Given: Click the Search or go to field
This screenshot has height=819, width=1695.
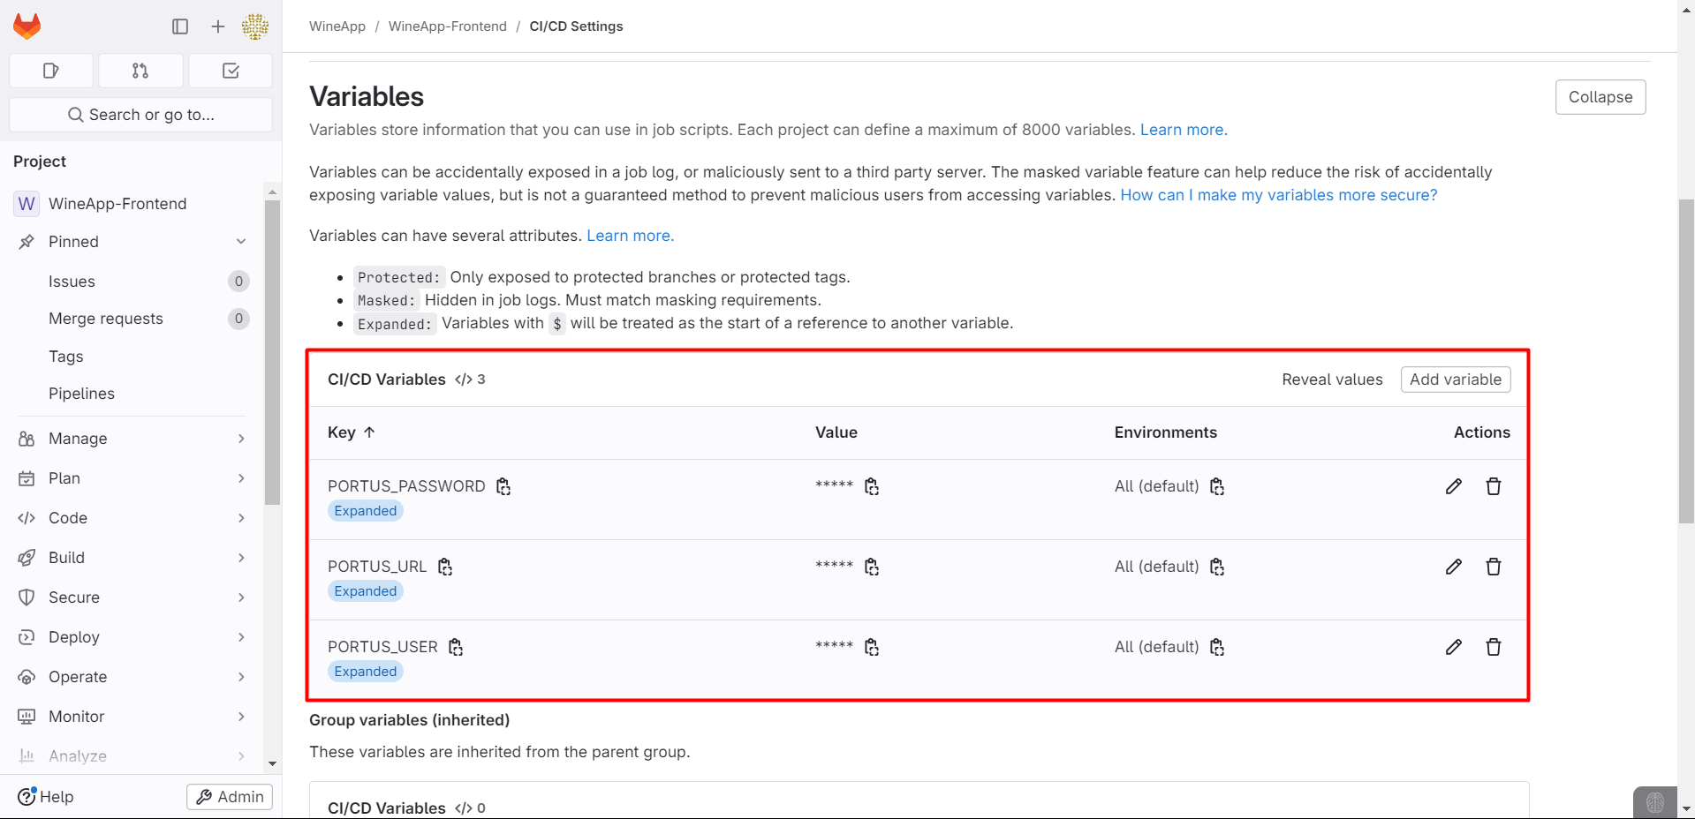Looking at the screenshot, I should 140,115.
